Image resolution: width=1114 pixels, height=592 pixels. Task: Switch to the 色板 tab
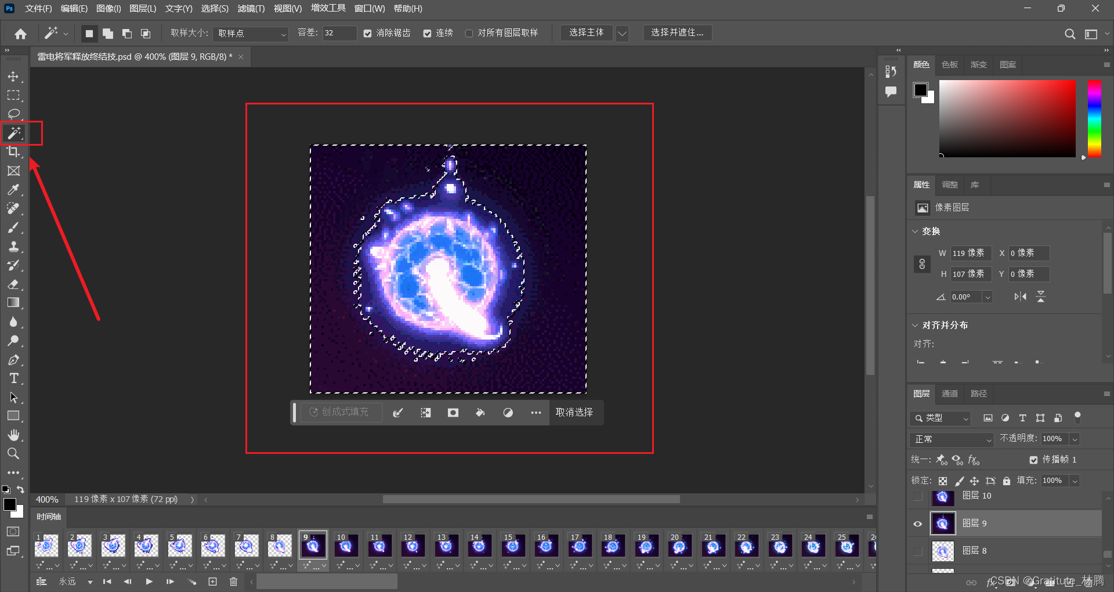pyautogui.click(x=950, y=65)
